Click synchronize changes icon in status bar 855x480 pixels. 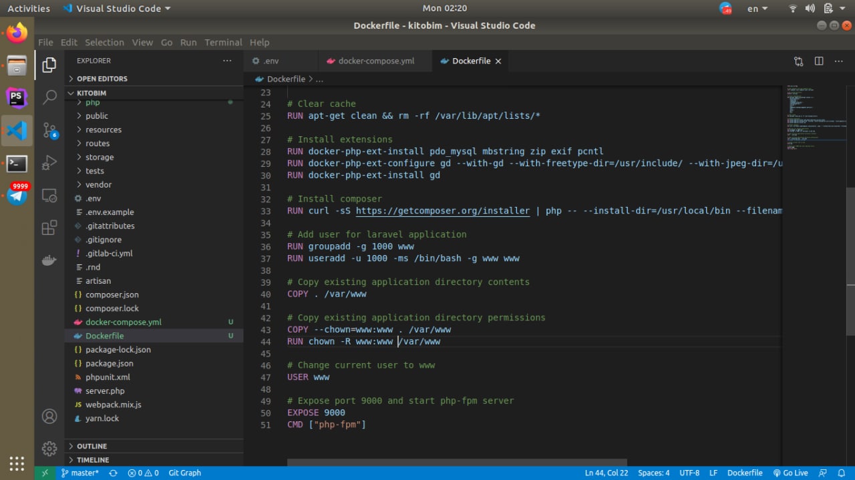point(113,473)
